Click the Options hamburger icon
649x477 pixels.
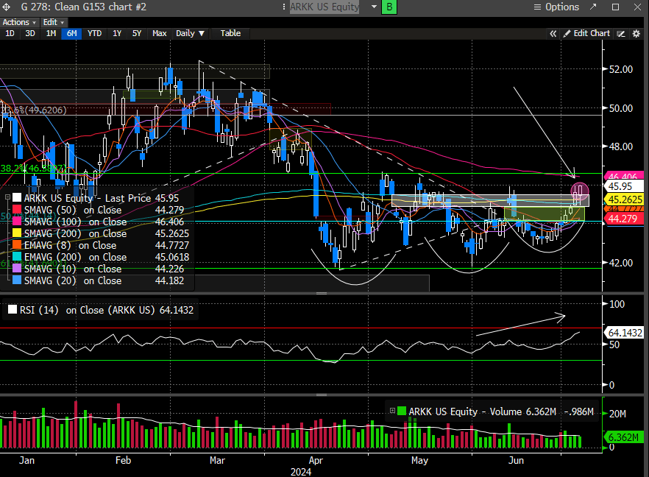(537, 7)
